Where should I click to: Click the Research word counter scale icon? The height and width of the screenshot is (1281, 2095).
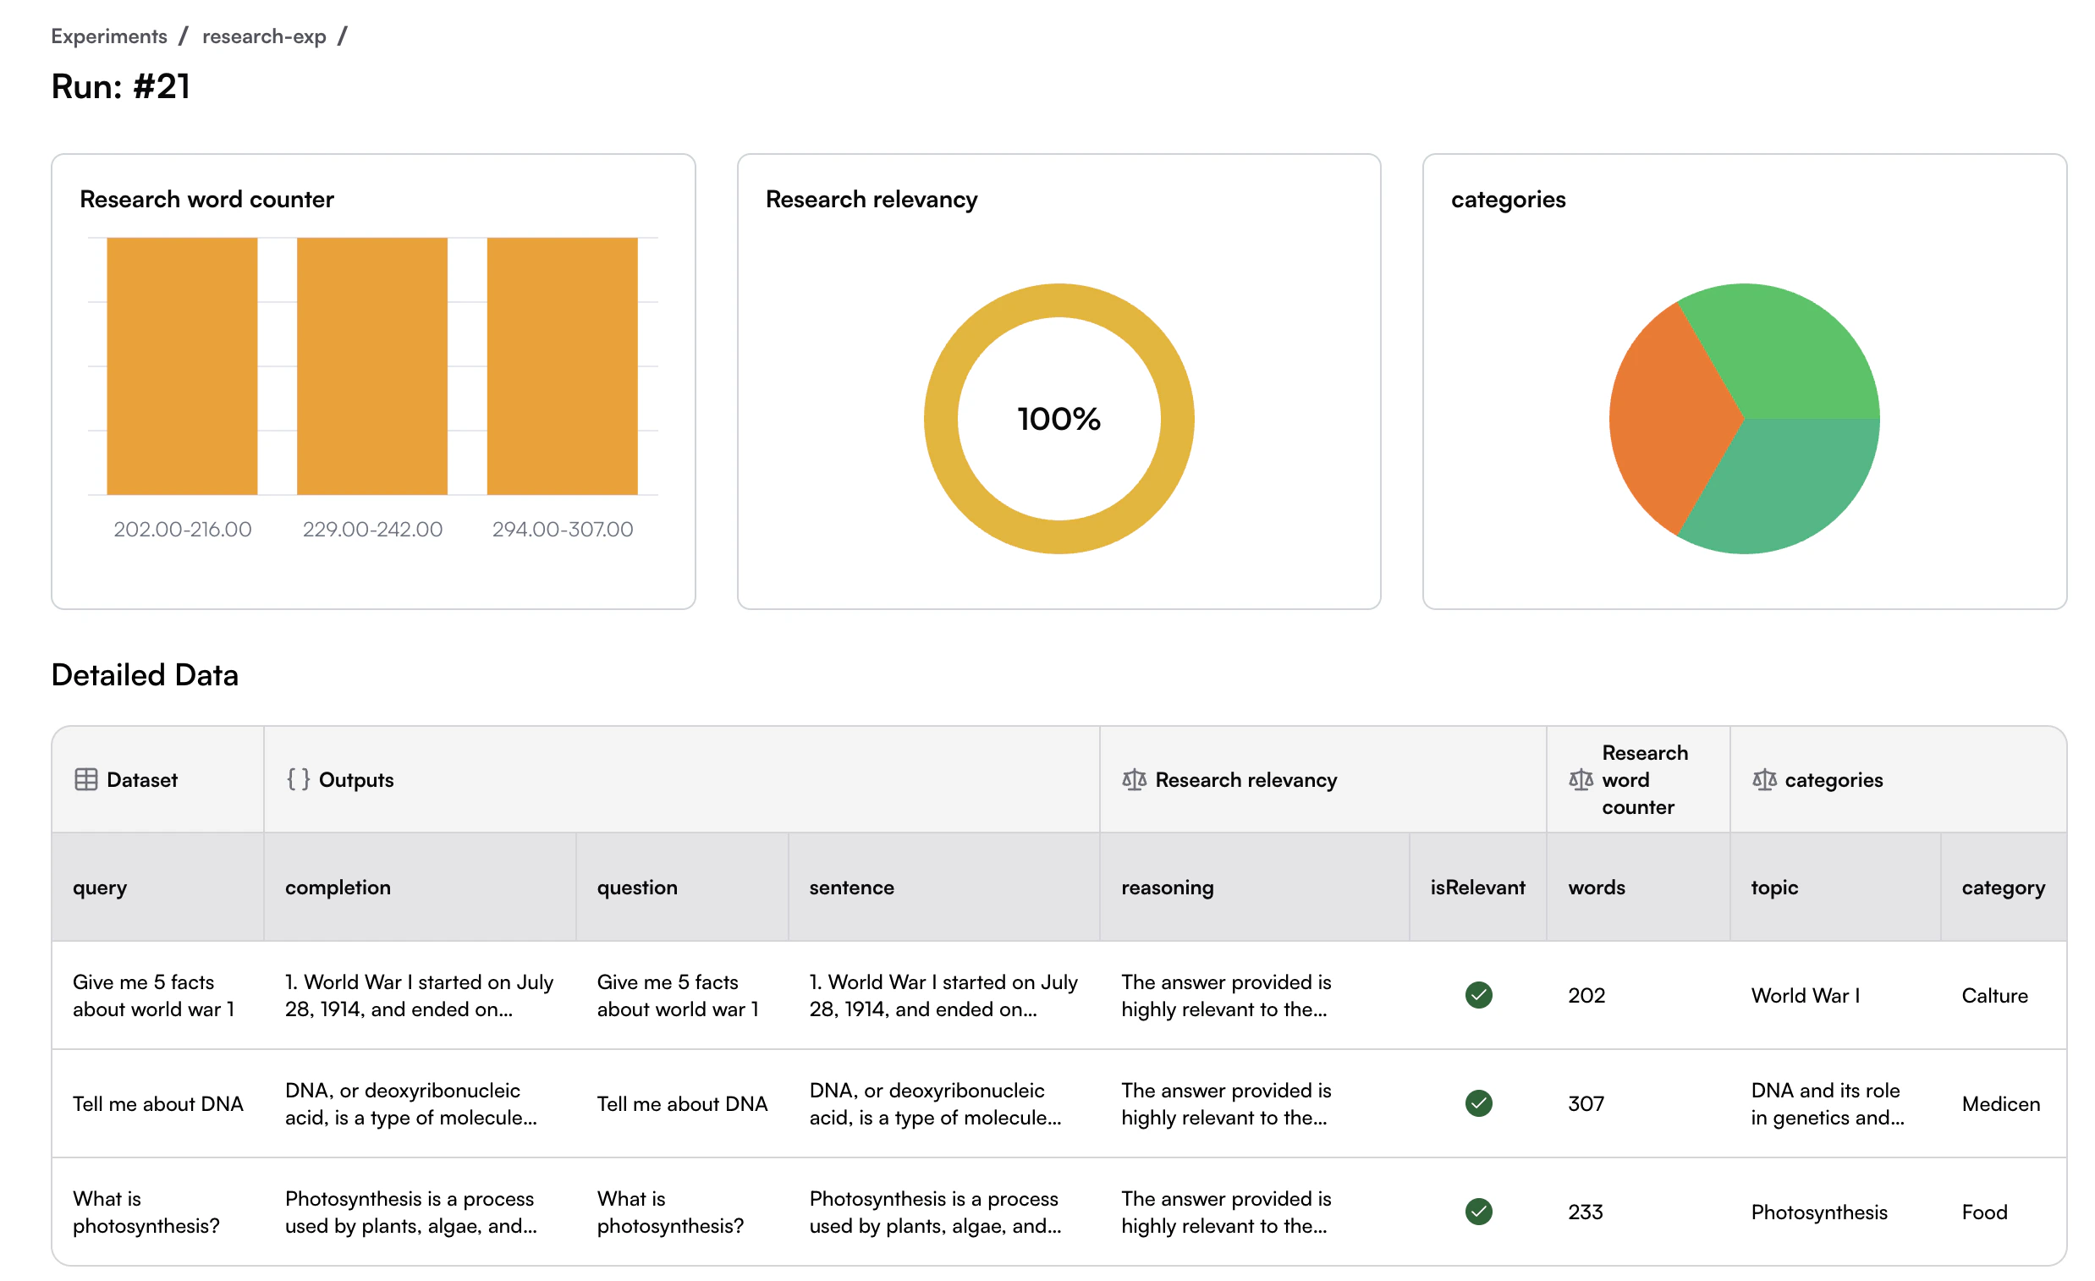pos(1581,779)
